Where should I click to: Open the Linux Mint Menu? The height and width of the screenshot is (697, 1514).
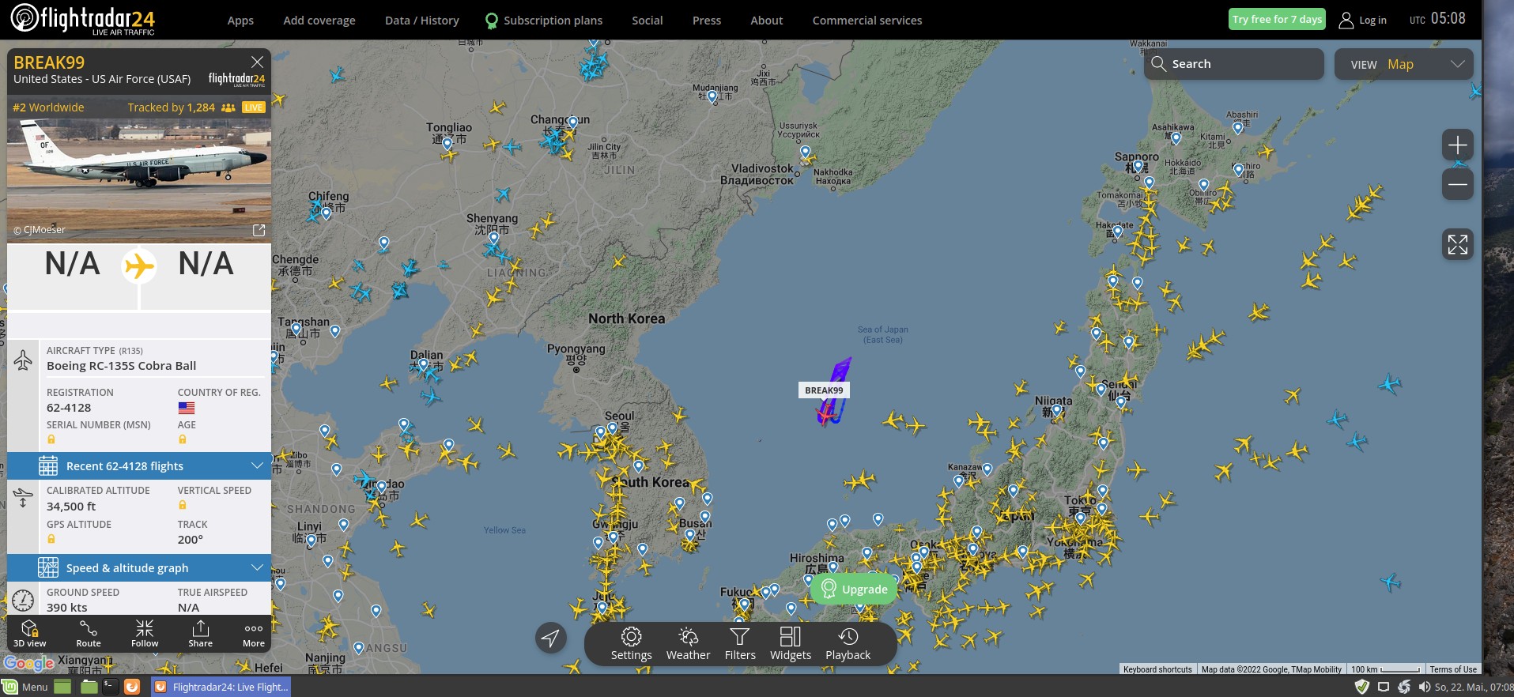25,687
